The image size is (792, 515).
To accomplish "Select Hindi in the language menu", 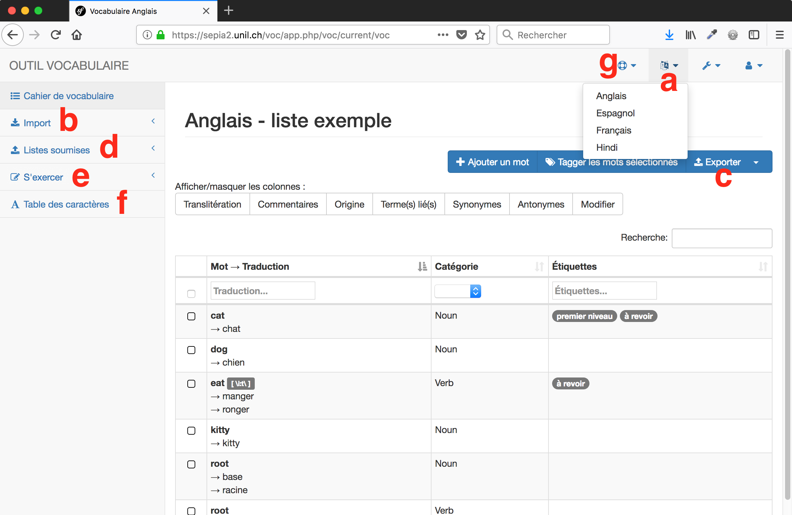I will point(607,147).
